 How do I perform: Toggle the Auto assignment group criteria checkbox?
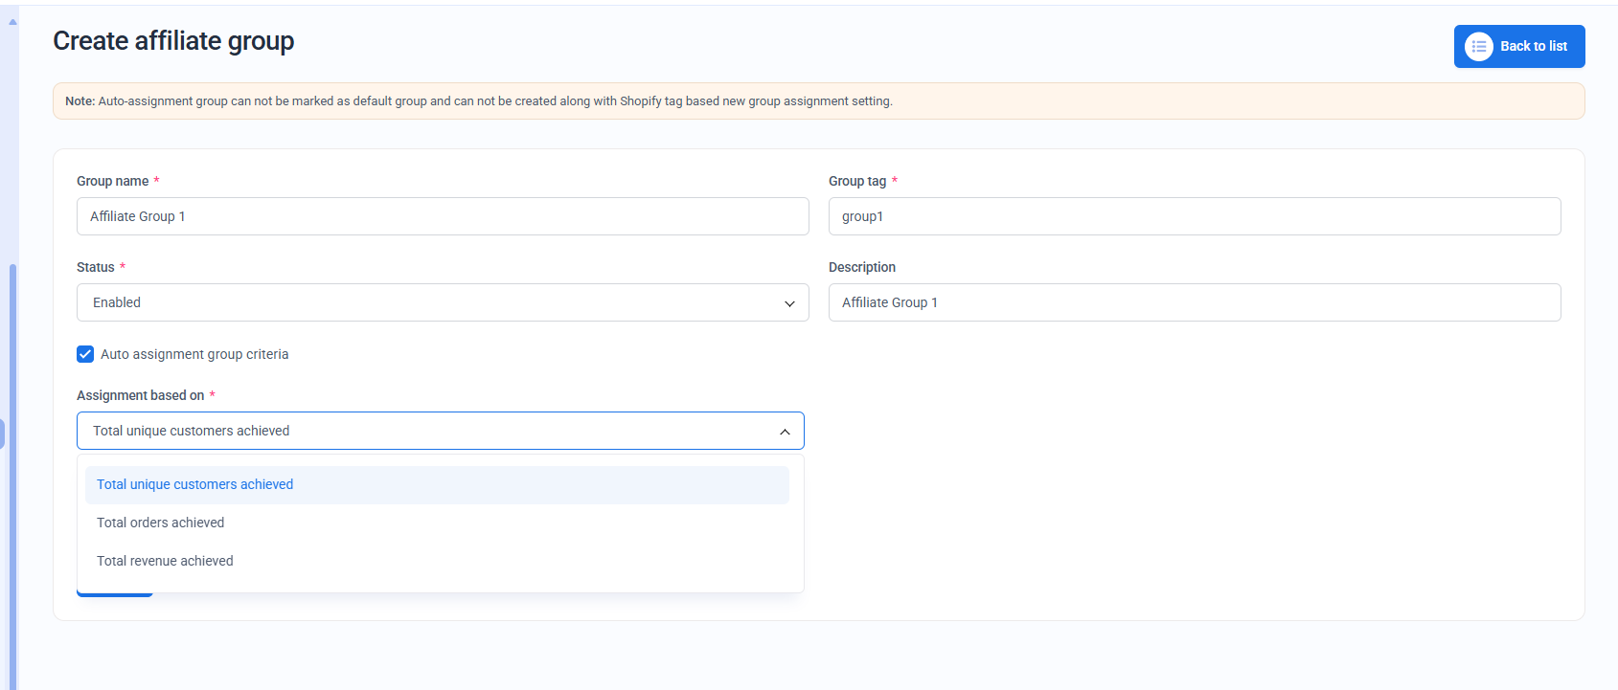tap(85, 354)
